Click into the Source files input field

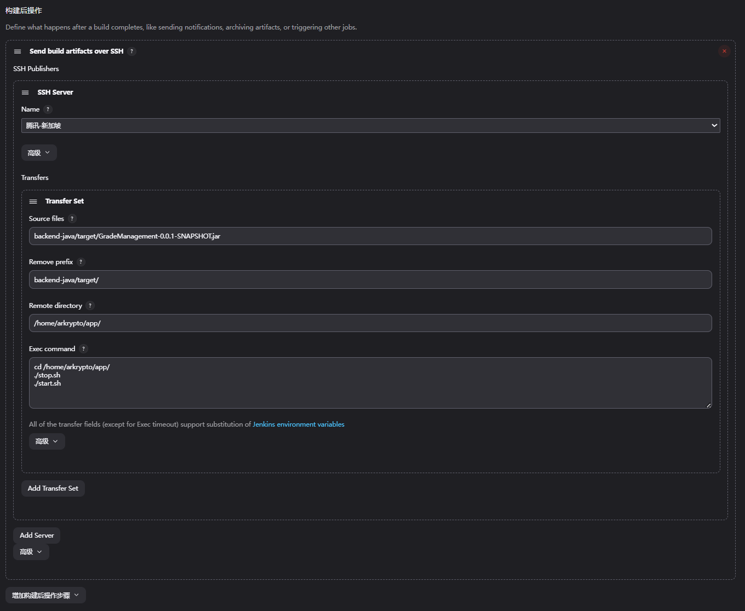370,236
